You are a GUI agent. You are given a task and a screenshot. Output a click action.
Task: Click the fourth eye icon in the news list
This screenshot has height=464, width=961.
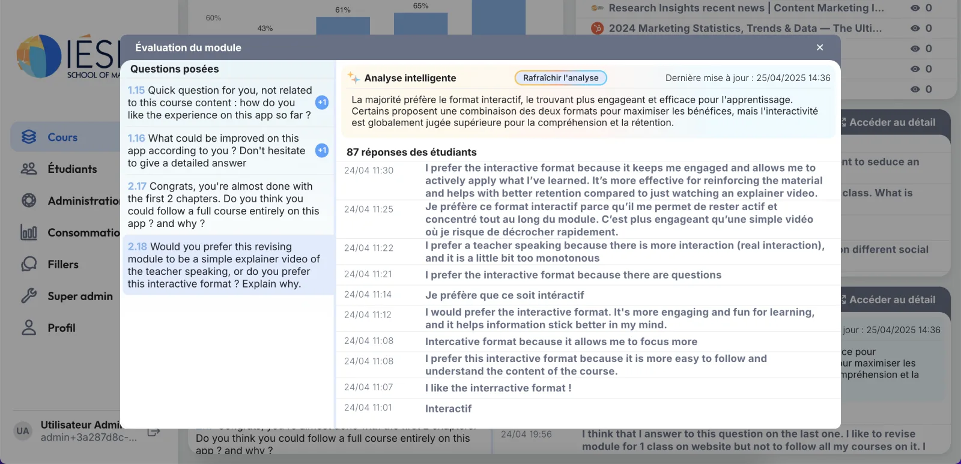tap(915, 69)
